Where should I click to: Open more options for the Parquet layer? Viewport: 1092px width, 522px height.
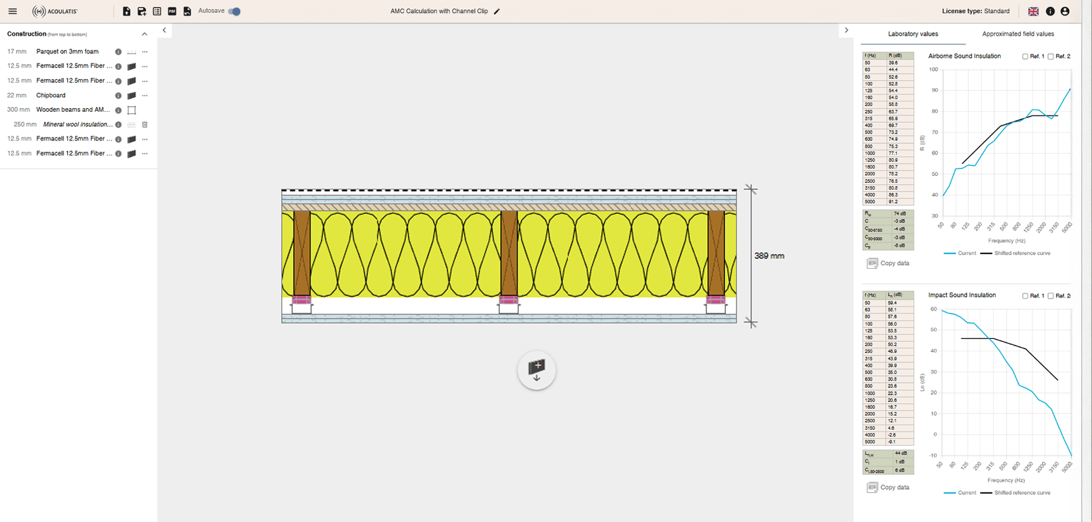(145, 52)
